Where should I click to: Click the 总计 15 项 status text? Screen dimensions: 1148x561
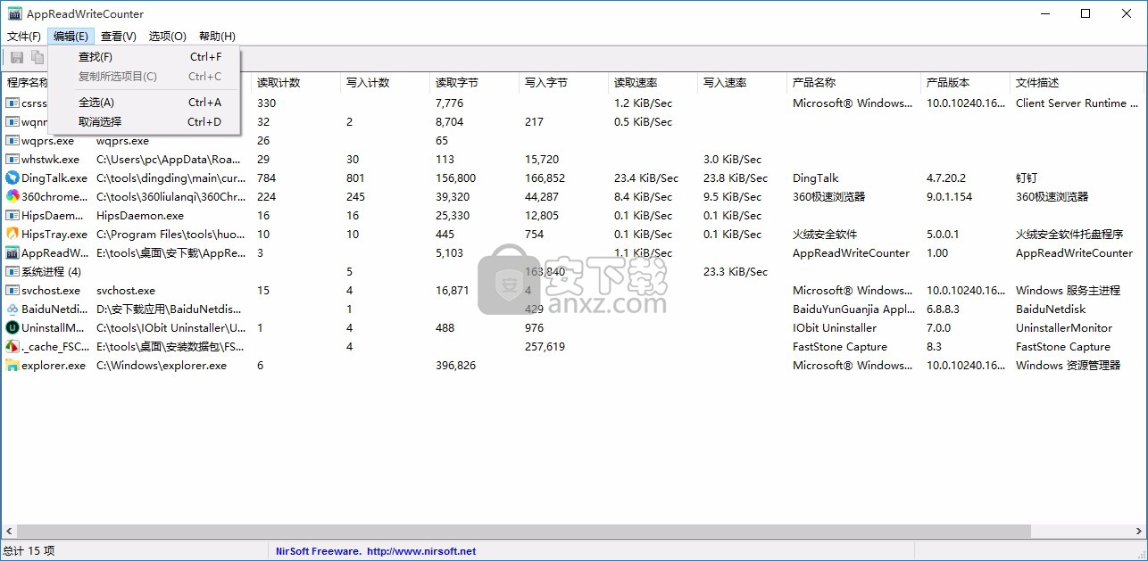click(29, 551)
